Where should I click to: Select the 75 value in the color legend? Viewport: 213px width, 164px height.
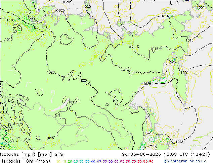tap(134, 161)
